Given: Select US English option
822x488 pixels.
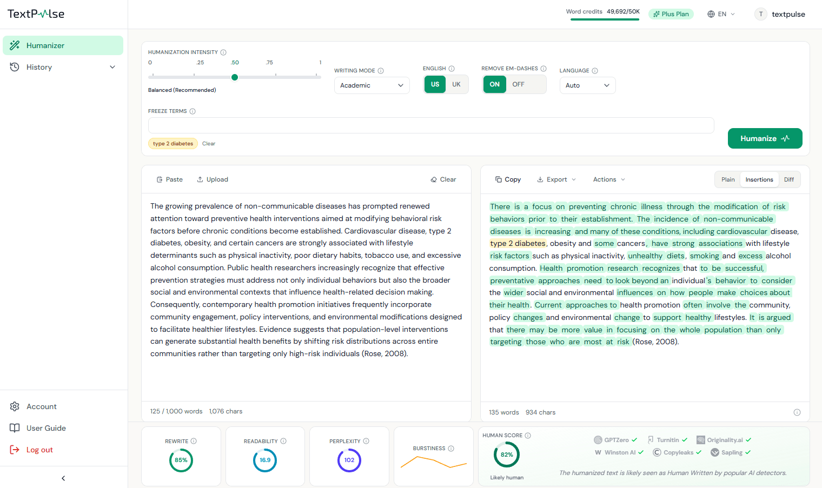Looking at the screenshot, I should [435, 84].
